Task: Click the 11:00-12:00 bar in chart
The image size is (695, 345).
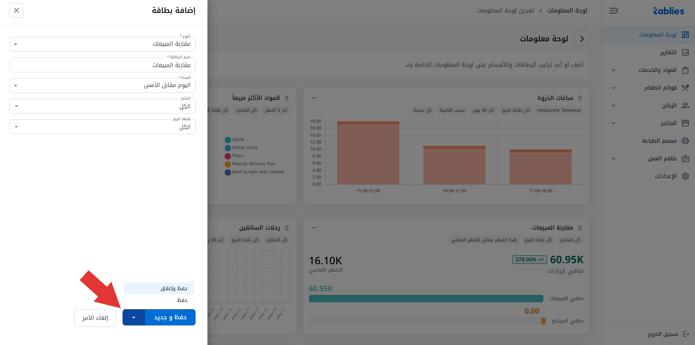Action: pos(368,153)
